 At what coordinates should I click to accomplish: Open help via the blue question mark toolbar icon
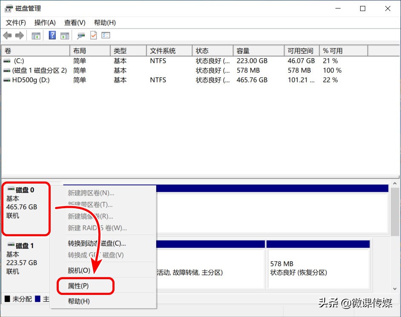52,35
